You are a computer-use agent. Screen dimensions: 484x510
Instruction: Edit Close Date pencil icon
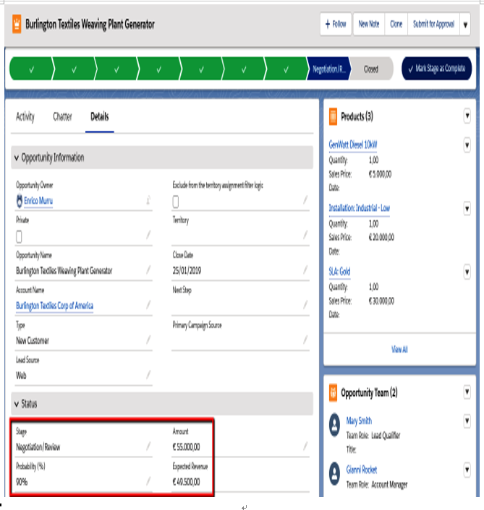[305, 269]
